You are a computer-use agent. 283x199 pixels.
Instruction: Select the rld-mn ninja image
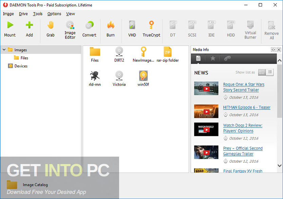[x=95, y=79]
